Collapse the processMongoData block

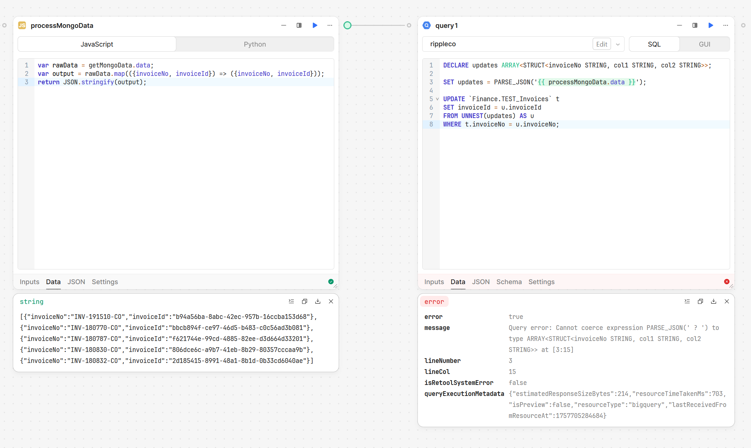coord(284,25)
